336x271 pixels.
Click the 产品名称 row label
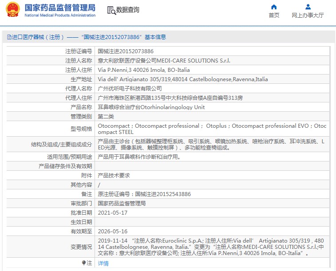(x=81, y=107)
